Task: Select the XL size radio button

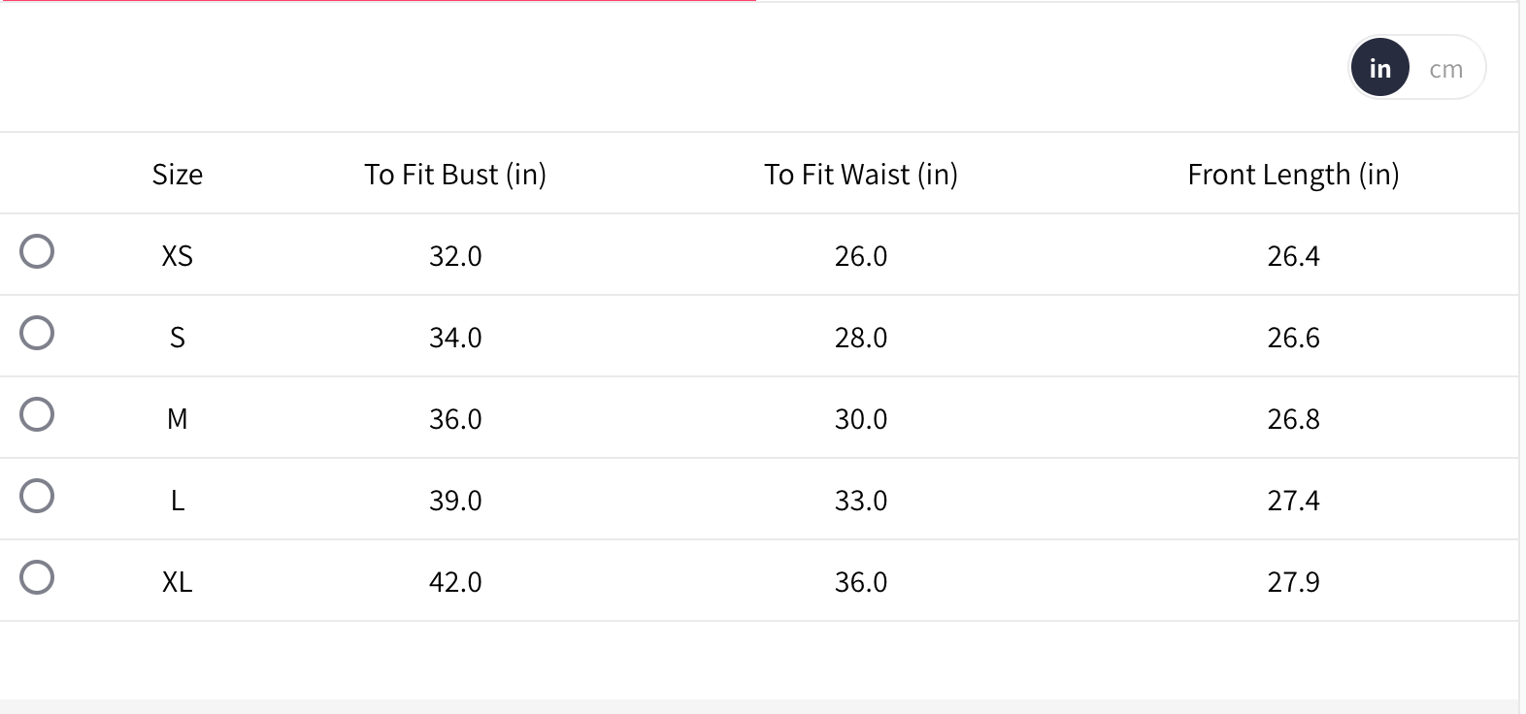Action: click(x=37, y=577)
